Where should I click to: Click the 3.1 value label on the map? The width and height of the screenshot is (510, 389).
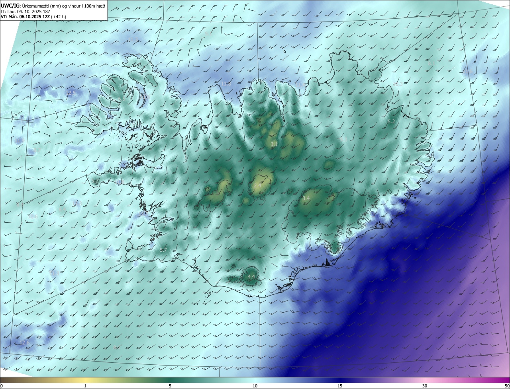(274, 144)
